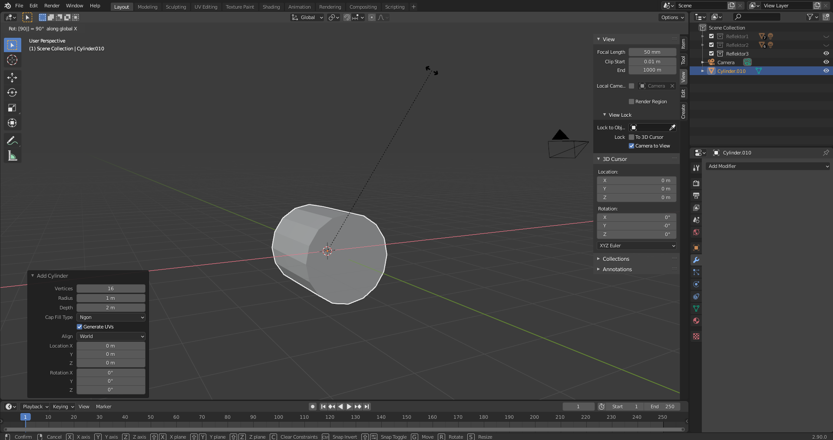The height and width of the screenshot is (440, 833).
Task: Open the Cap Fill Type dropdown
Action: coord(111,317)
